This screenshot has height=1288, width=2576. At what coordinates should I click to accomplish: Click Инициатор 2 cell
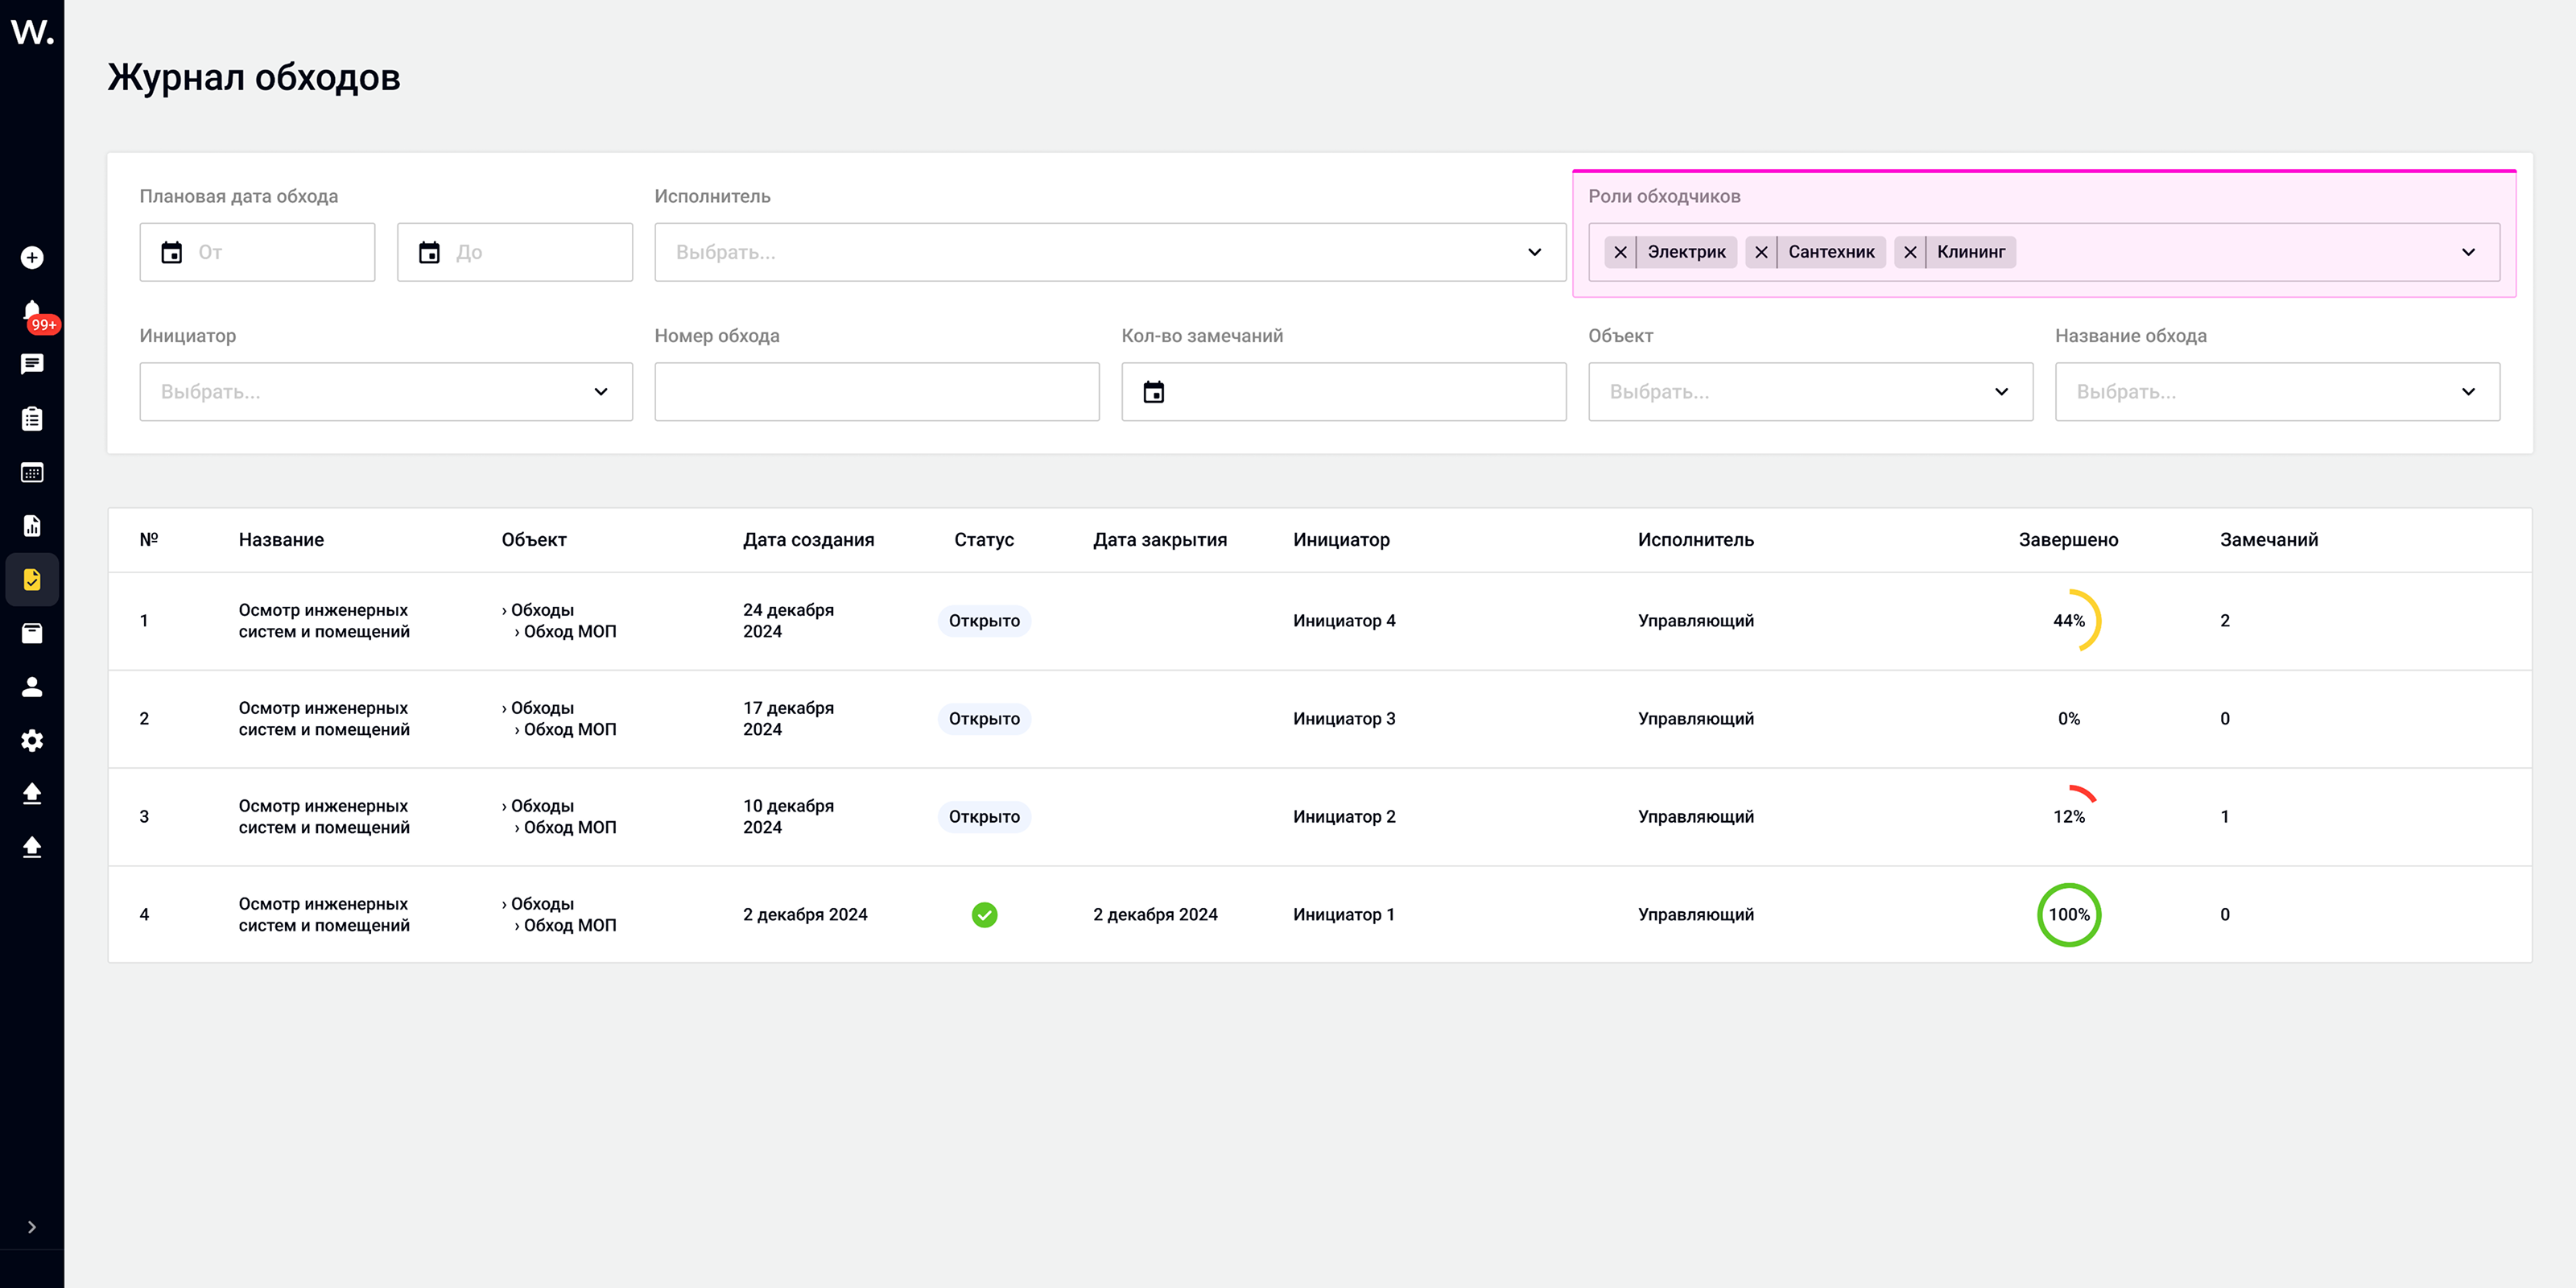point(1344,817)
